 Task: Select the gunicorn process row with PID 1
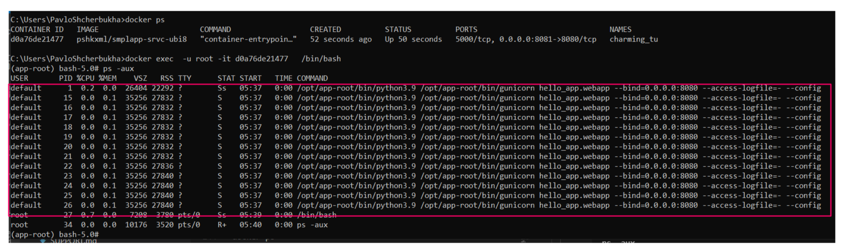pyautogui.click(x=415, y=88)
